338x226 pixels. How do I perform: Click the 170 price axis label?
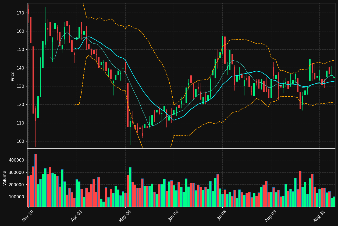click(x=21, y=13)
